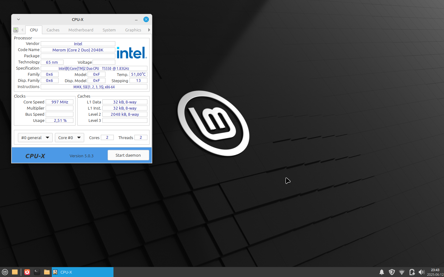Click the empty Package field
Viewport: 444px width, 277px height.
coord(78,56)
